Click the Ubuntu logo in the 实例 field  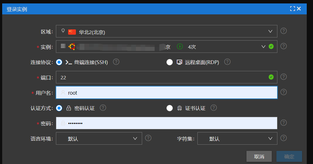pyautogui.click(x=72, y=47)
